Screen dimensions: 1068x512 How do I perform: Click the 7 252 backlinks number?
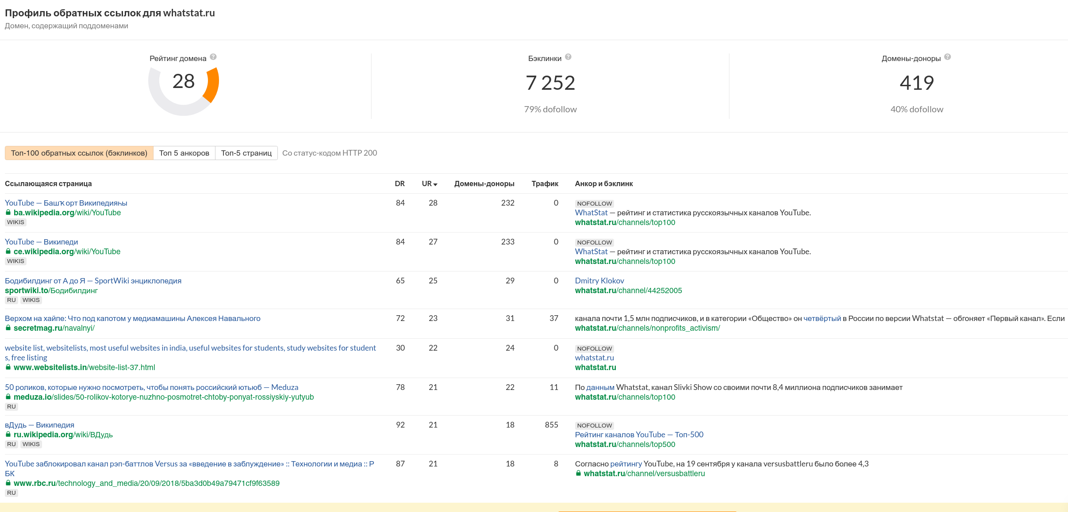click(550, 83)
